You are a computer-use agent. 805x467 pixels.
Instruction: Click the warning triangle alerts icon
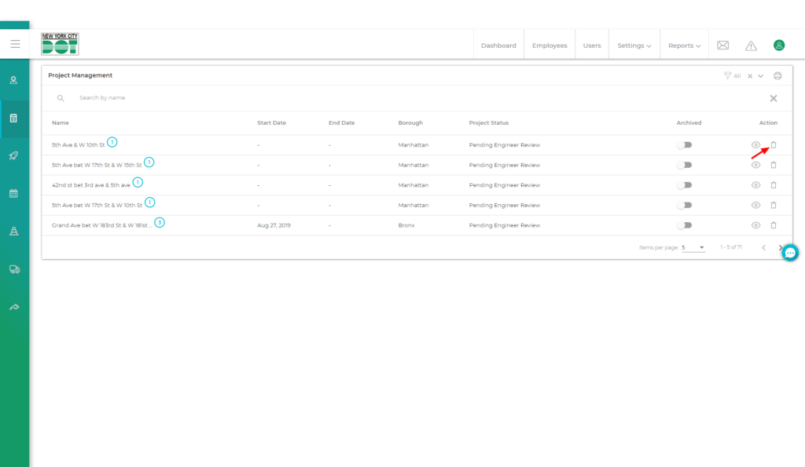(x=751, y=46)
